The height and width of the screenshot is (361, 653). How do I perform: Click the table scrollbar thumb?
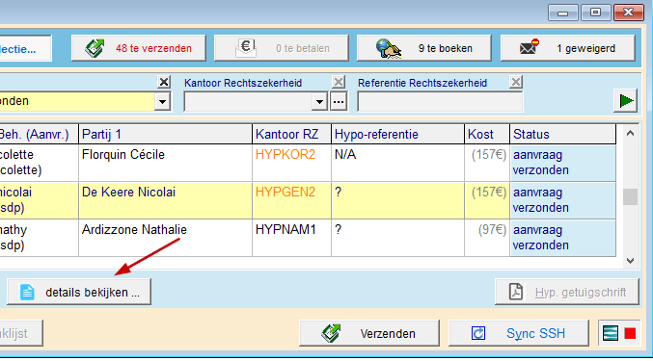[x=630, y=196]
